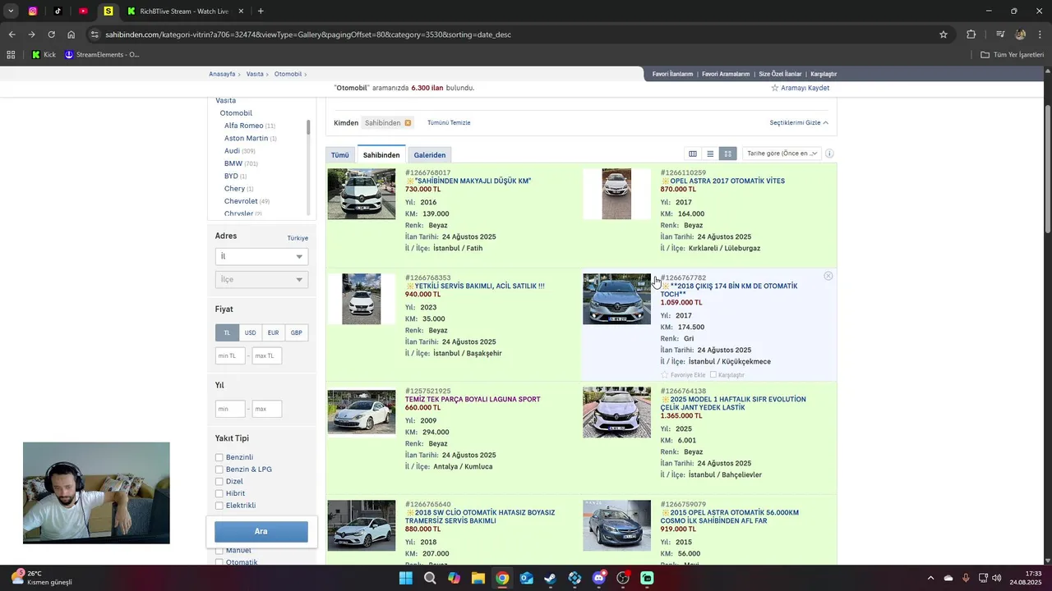Click the min TL price field
This screenshot has height=591, width=1052.
click(230, 355)
